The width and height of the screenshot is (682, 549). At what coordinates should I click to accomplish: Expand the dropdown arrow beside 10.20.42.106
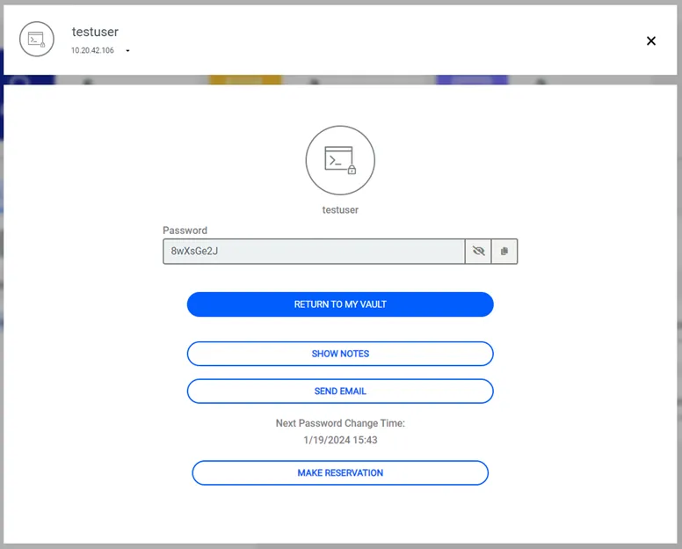[x=128, y=51]
